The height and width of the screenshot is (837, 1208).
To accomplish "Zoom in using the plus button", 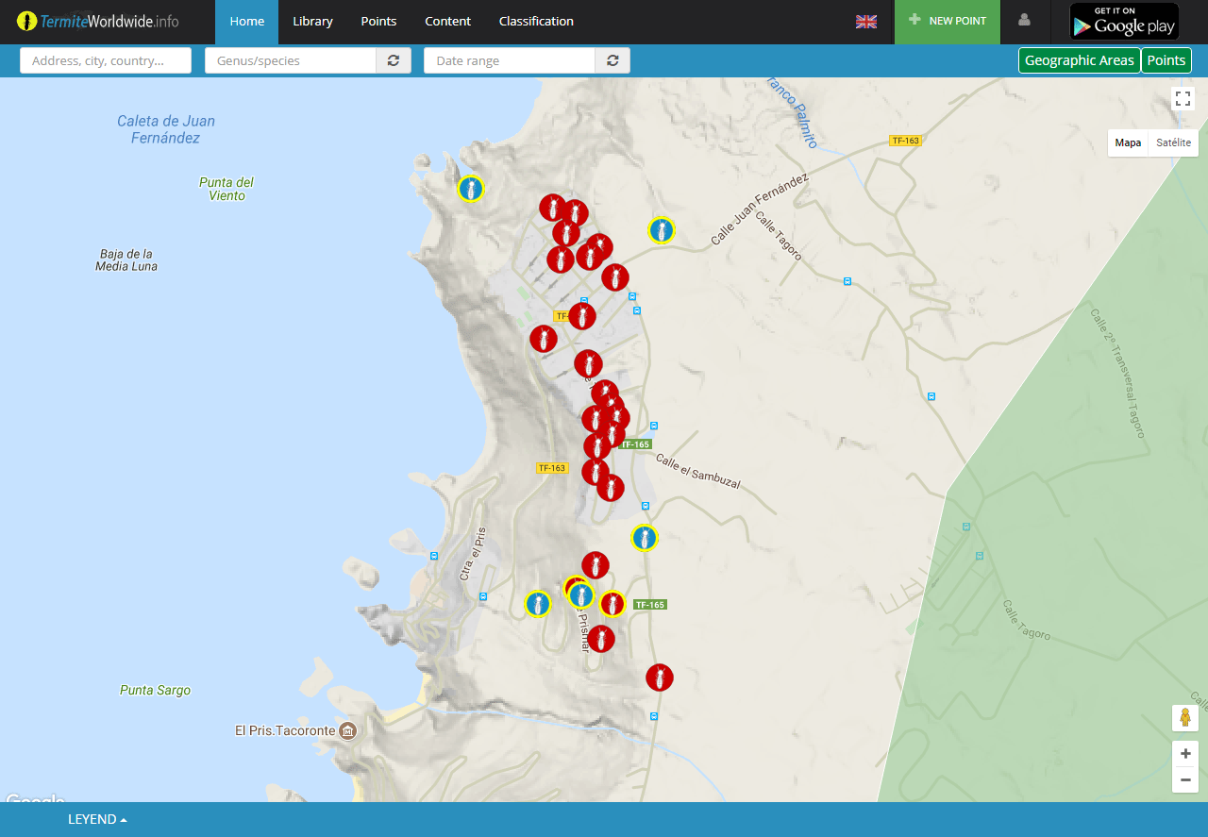I will tap(1185, 754).
